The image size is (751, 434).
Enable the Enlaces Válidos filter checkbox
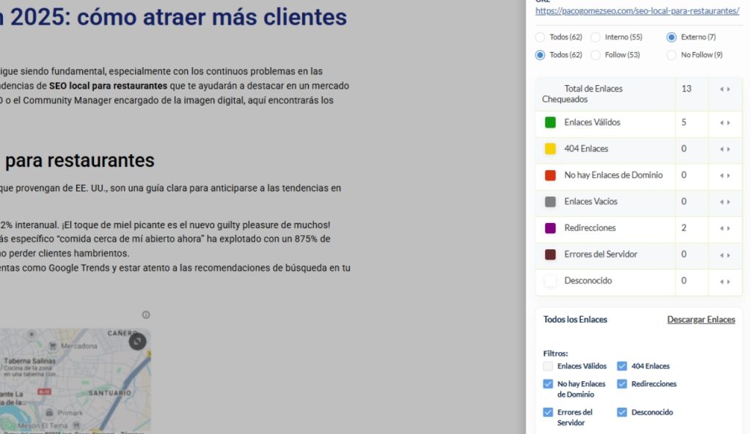548,367
